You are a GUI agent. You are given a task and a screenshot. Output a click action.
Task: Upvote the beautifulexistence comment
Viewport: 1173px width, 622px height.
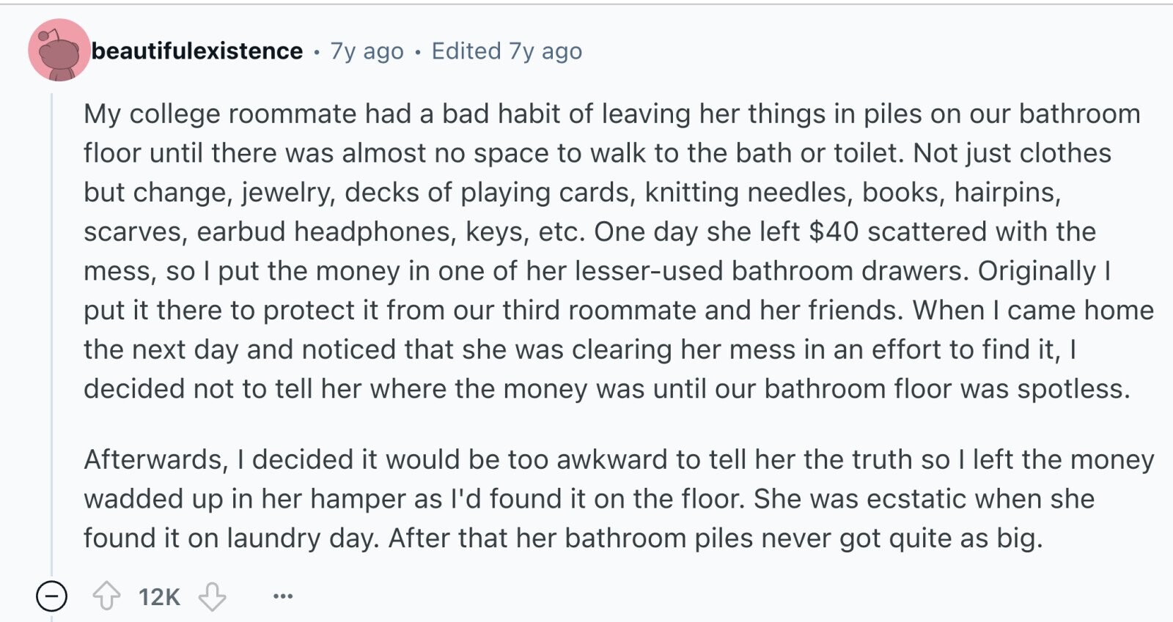(107, 596)
